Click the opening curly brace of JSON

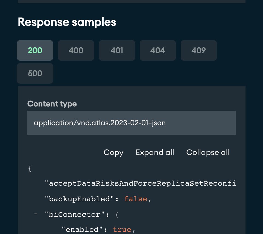coord(30,168)
